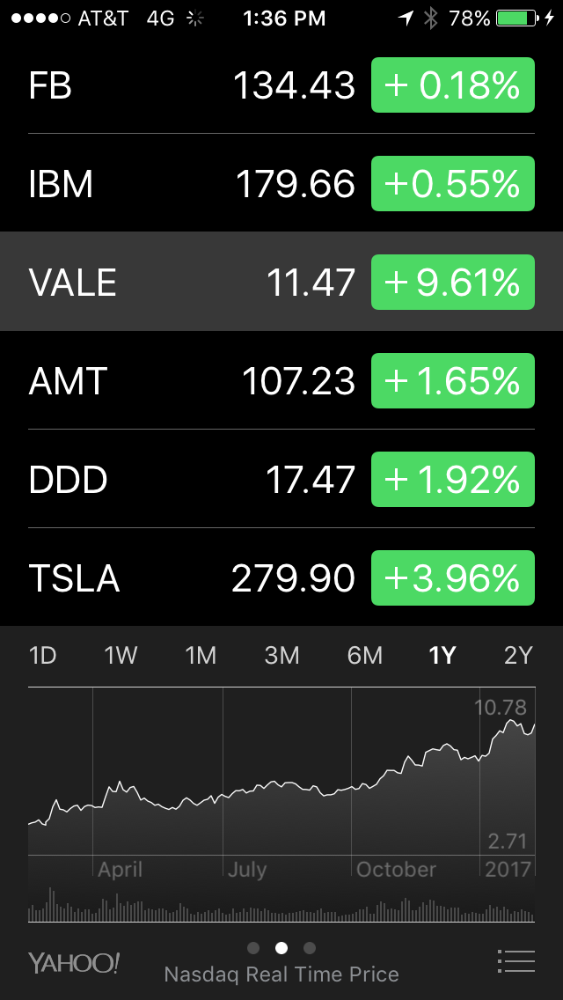
Task: Tap the Yahoo! logo
Action: coord(74,962)
